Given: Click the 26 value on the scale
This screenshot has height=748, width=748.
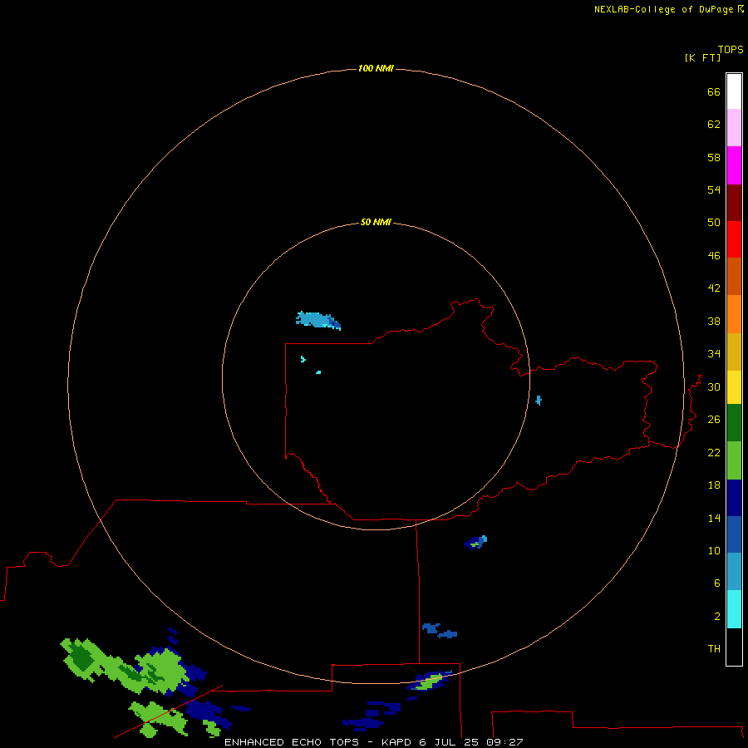Looking at the screenshot, I should pyautogui.click(x=714, y=420).
